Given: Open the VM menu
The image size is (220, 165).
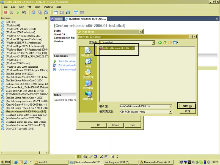Looking at the screenshot, I should pyautogui.click(x=29, y=7).
